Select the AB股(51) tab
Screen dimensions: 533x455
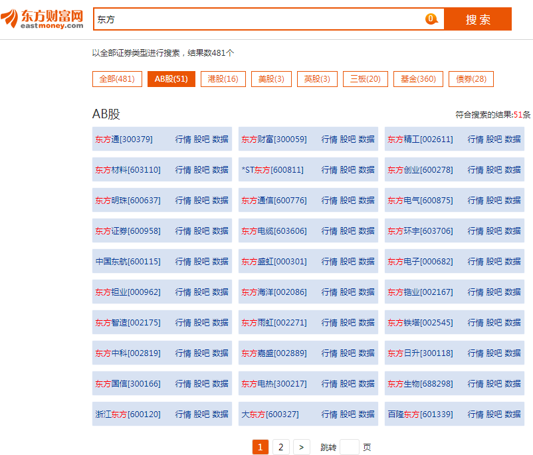coord(171,79)
